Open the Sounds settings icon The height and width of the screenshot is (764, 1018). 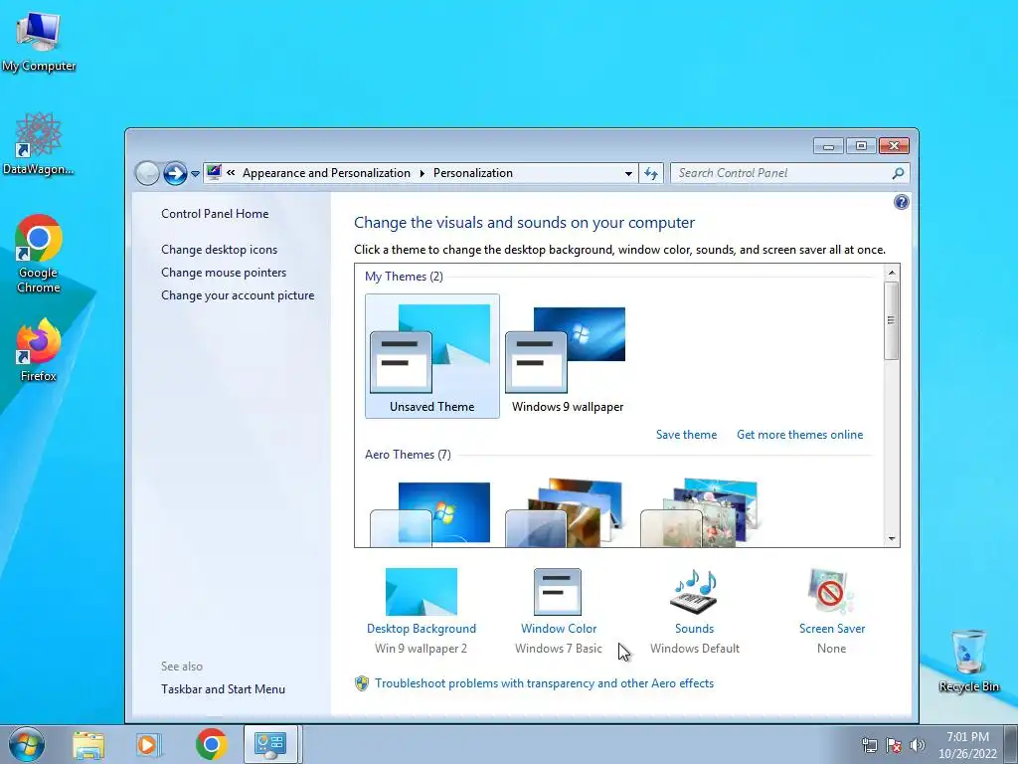pos(694,591)
